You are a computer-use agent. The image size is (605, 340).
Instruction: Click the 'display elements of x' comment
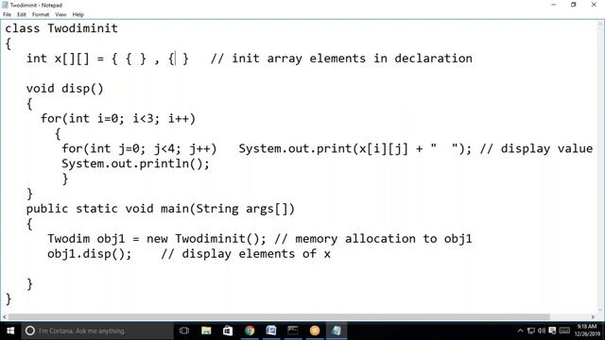(x=256, y=254)
